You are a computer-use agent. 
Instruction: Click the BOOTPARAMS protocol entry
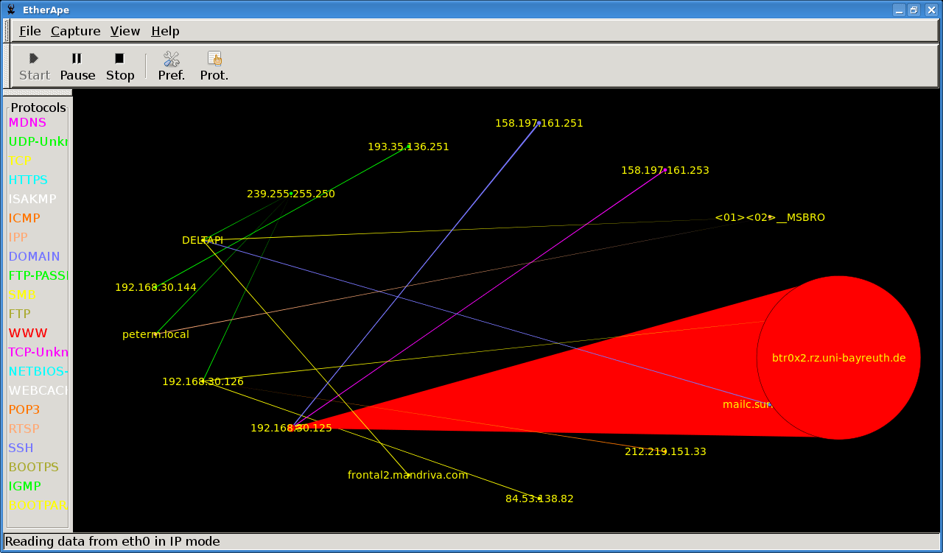coord(38,505)
